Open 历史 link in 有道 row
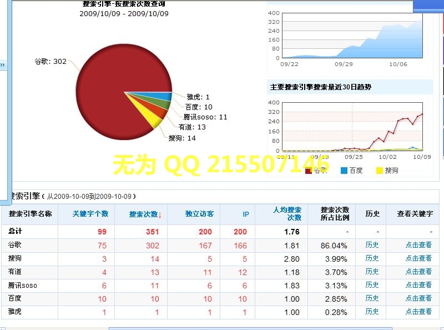The height and width of the screenshot is (330, 444). coord(372,272)
